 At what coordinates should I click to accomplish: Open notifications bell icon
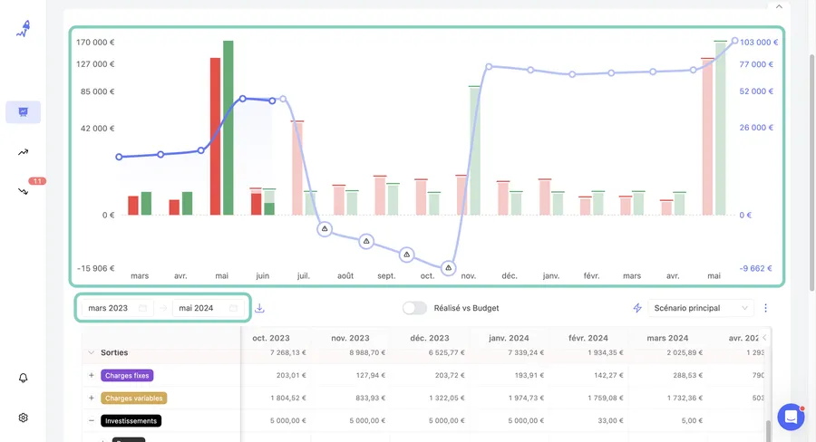tap(23, 378)
